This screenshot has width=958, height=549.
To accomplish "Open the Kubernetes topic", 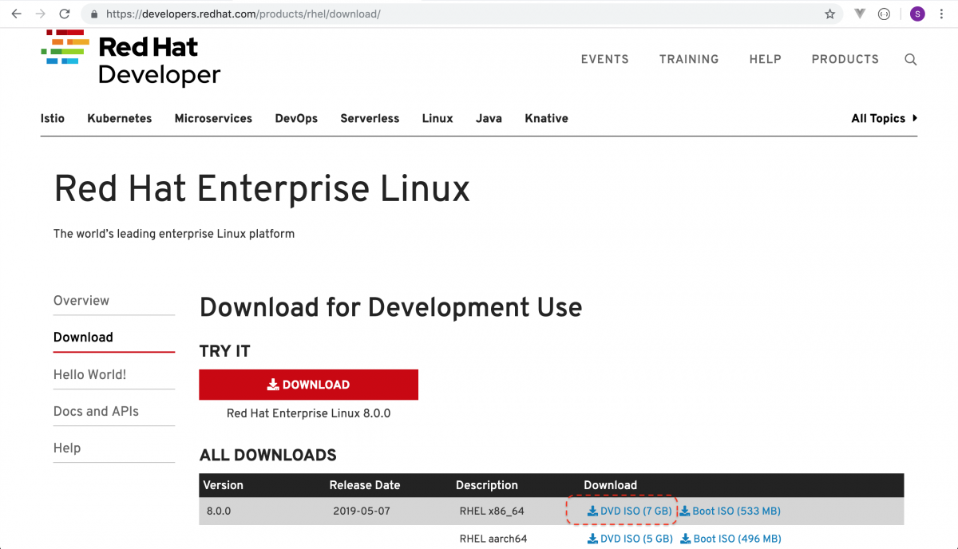I will (x=119, y=118).
